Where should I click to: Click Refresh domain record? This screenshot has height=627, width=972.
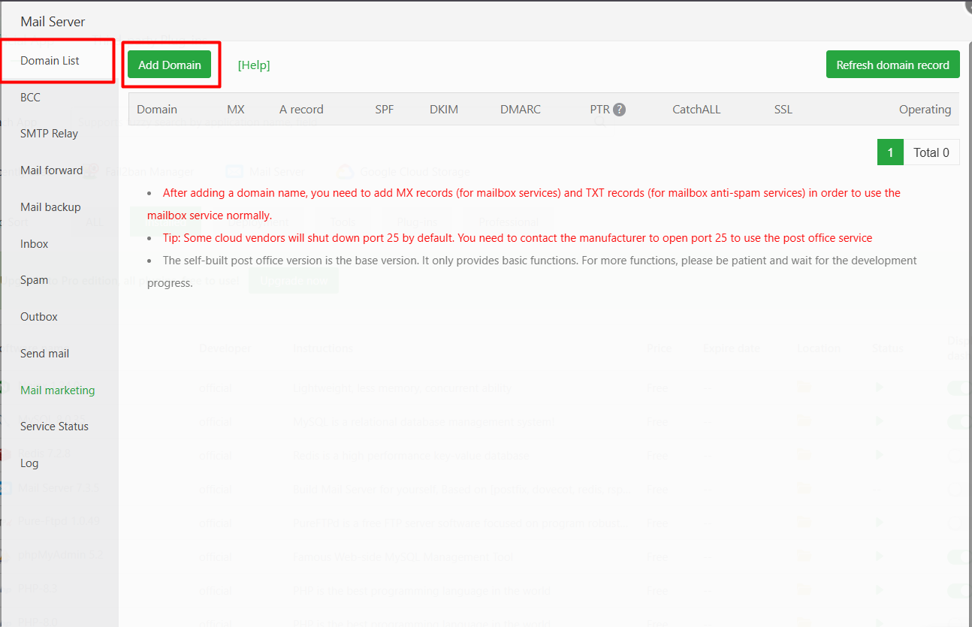point(892,65)
